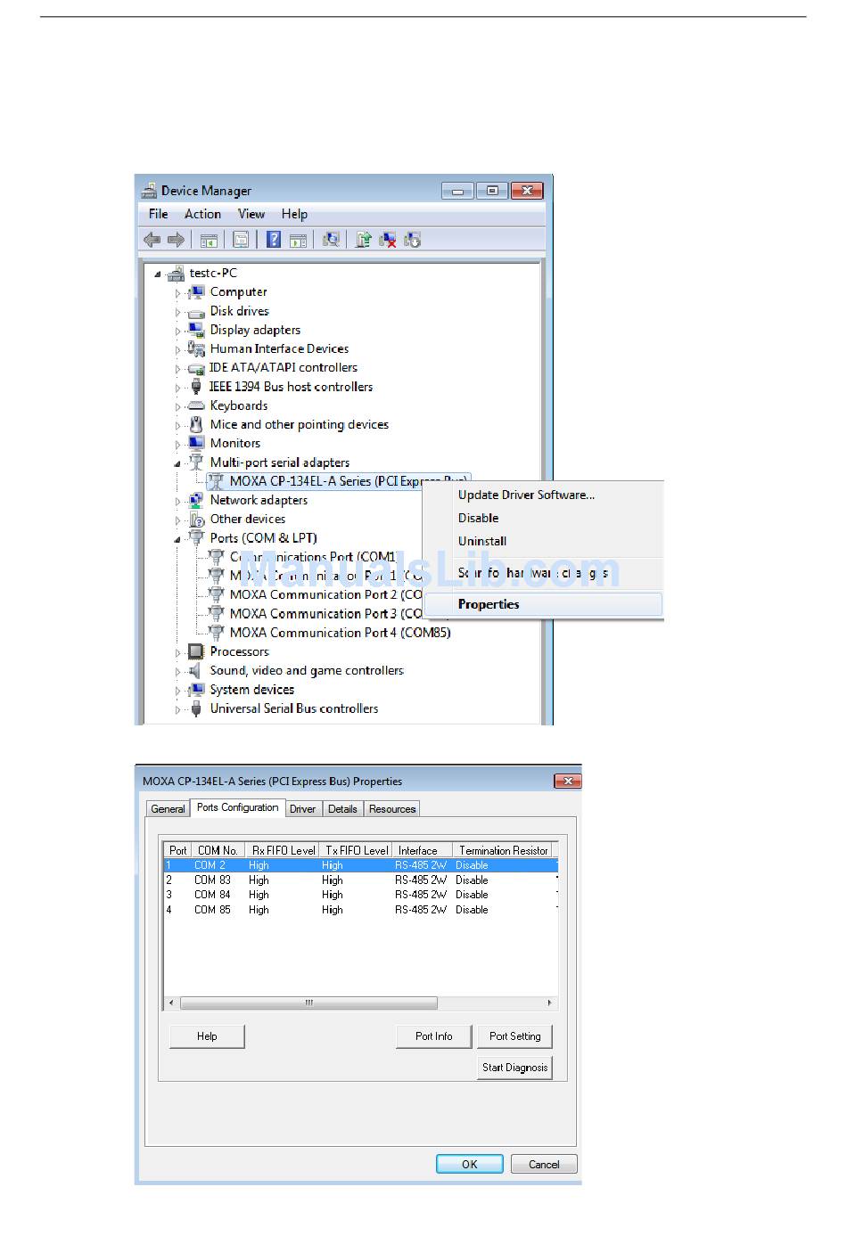Select the COM 83 port row
This screenshot has width=847, height=1236.
pyautogui.click(x=361, y=880)
